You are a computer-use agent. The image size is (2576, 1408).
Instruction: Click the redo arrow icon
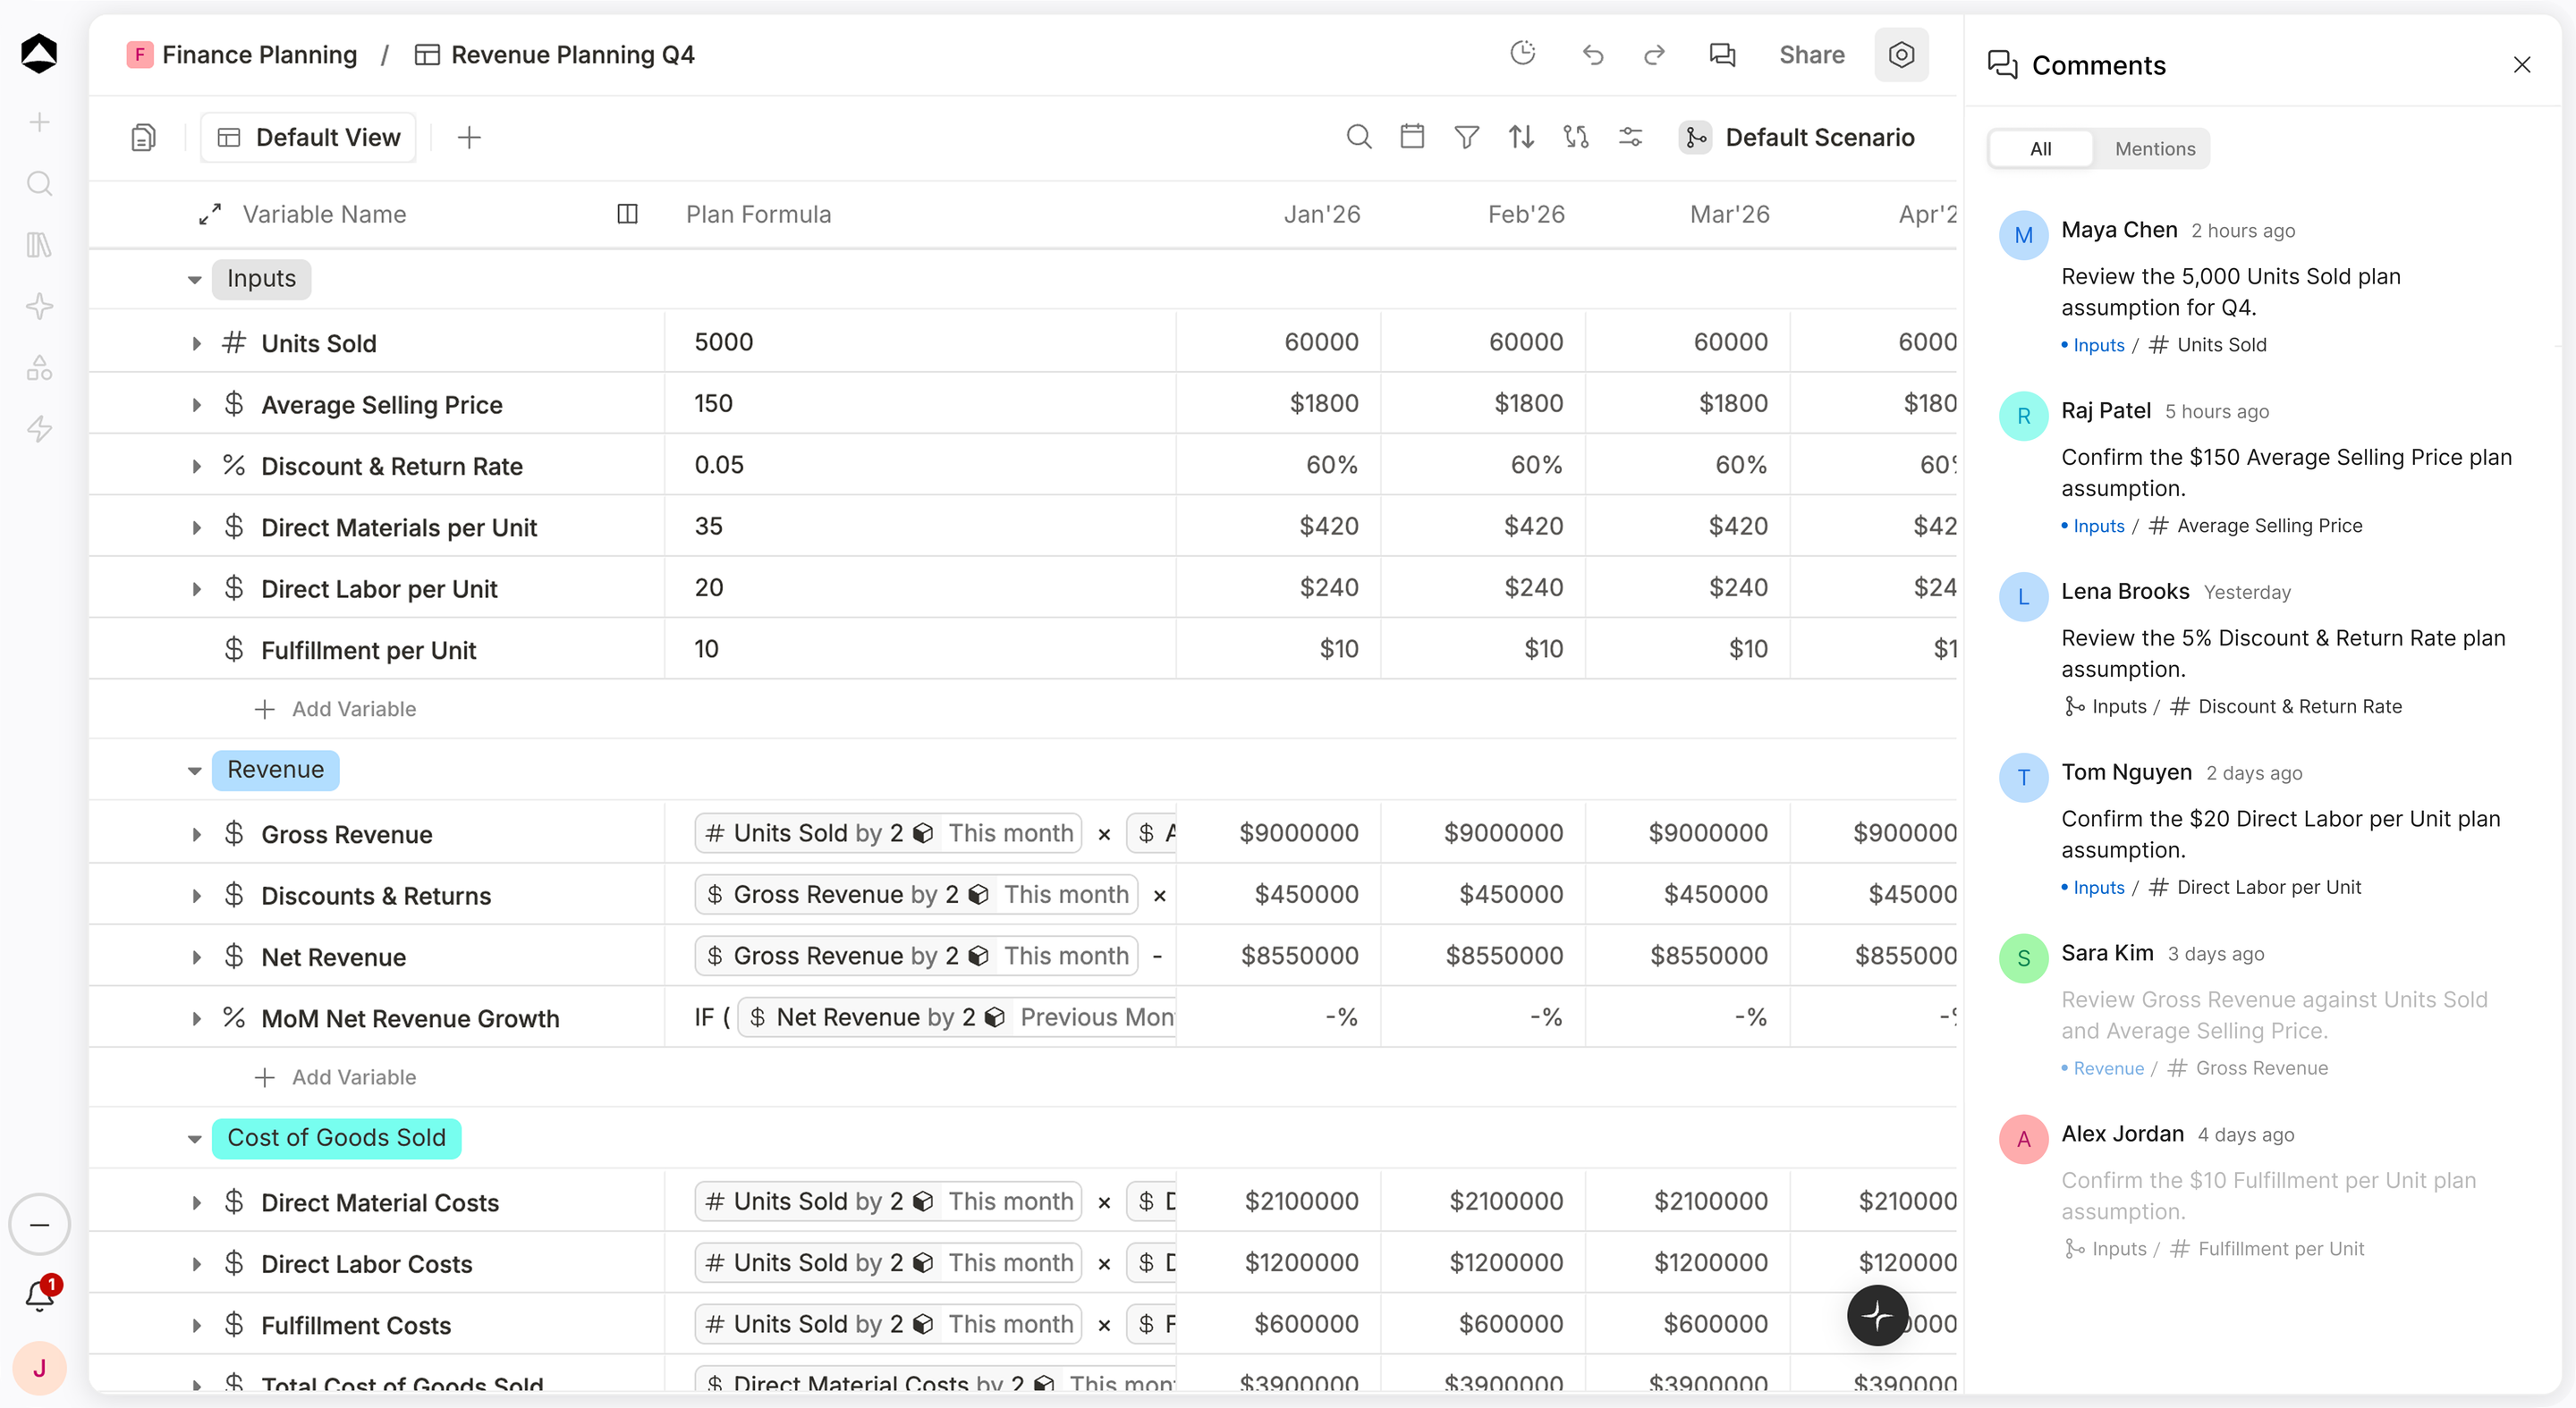(1654, 55)
